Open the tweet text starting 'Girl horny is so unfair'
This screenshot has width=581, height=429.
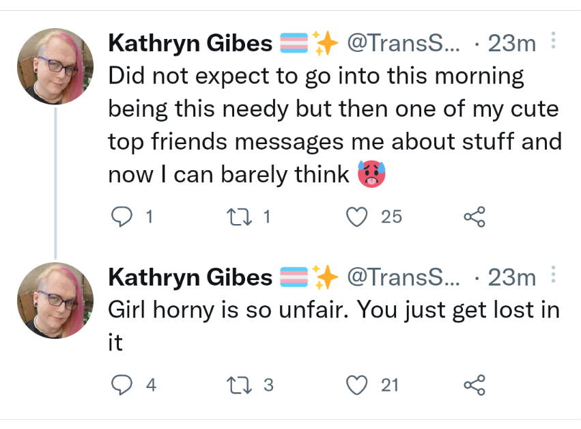334,326
